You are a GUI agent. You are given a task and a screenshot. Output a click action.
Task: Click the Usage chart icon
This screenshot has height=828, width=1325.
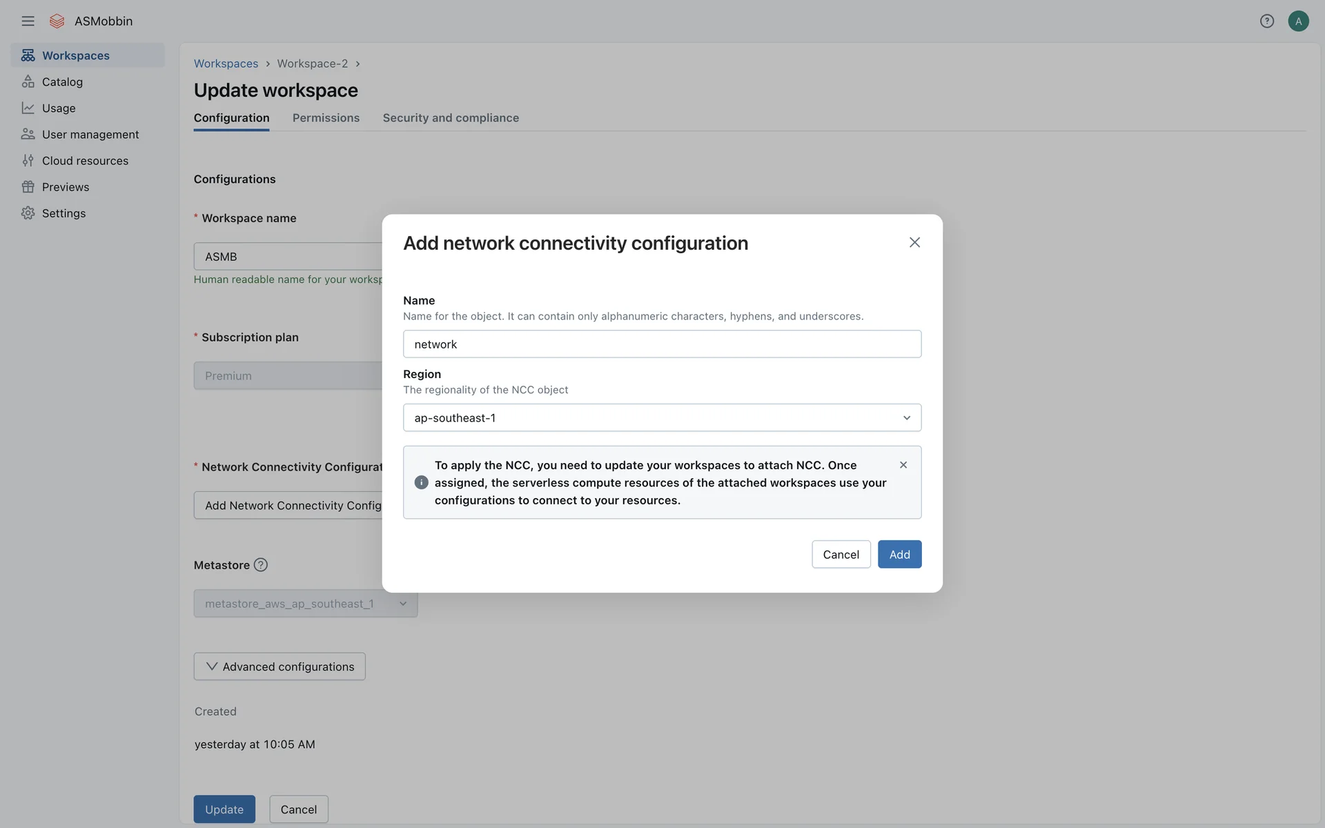[x=28, y=108]
